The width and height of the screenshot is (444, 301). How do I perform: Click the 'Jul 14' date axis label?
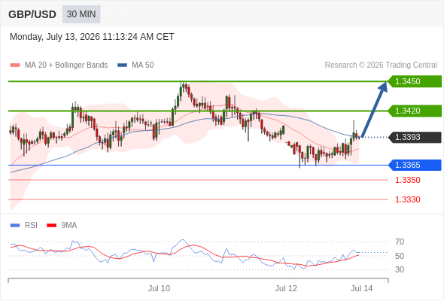[x=362, y=288]
